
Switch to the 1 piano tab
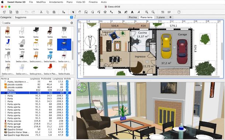click(x=160, y=17)
